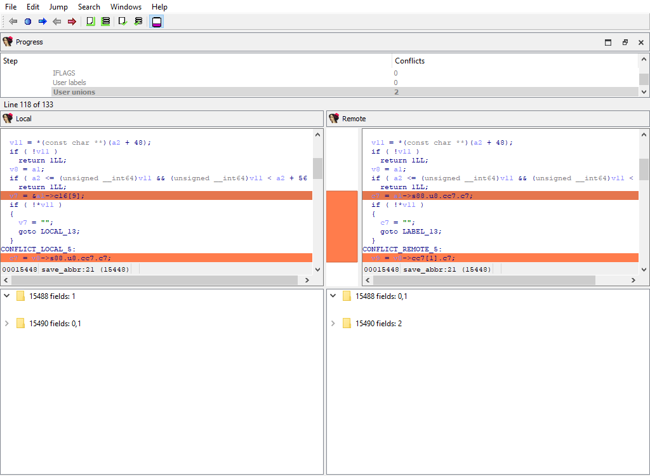
Task: Expand the local '15490 fields: 0,1' node
Action: coord(6,324)
